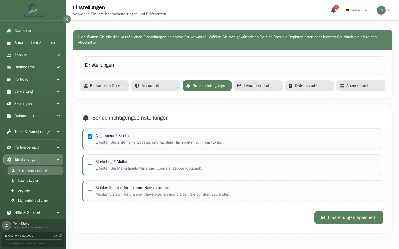Image resolution: width=399 pixels, height=249 pixels.
Task: Open notifications bell in the header
Action: [333, 10]
